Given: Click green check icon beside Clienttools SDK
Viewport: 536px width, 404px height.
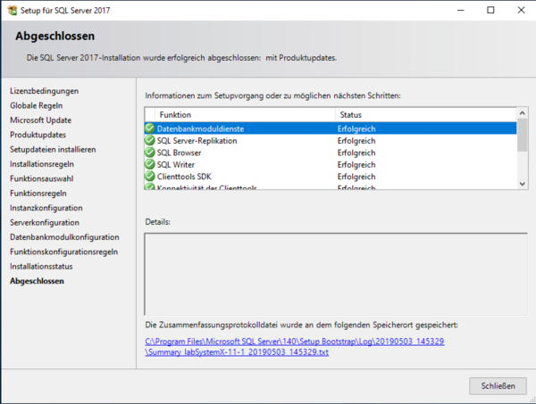Looking at the screenshot, I should coord(150,176).
